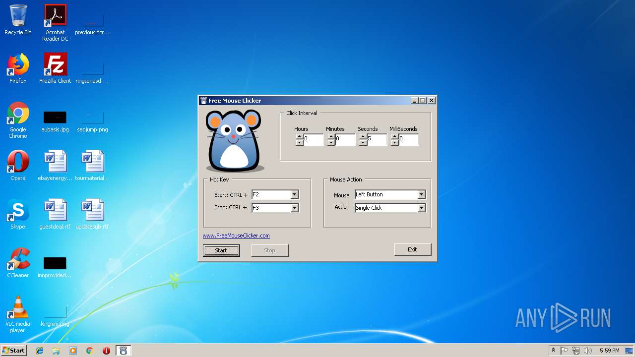The height and width of the screenshot is (357, 635).
Task: Decrease the Seconds value with down arrow
Action: (x=363, y=142)
